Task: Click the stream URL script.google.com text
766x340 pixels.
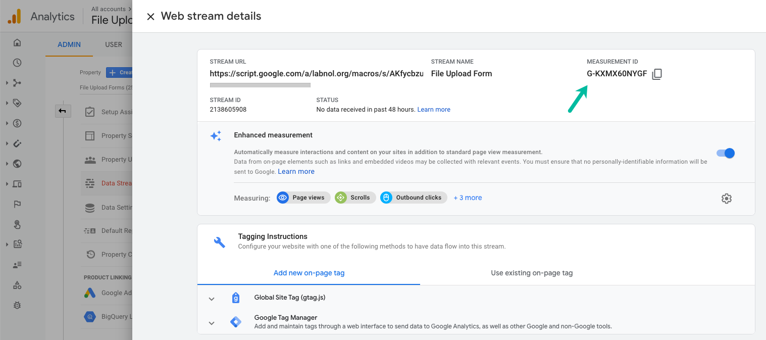Action: [317, 74]
